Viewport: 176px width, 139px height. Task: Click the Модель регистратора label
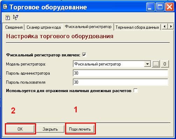tap(26, 64)
